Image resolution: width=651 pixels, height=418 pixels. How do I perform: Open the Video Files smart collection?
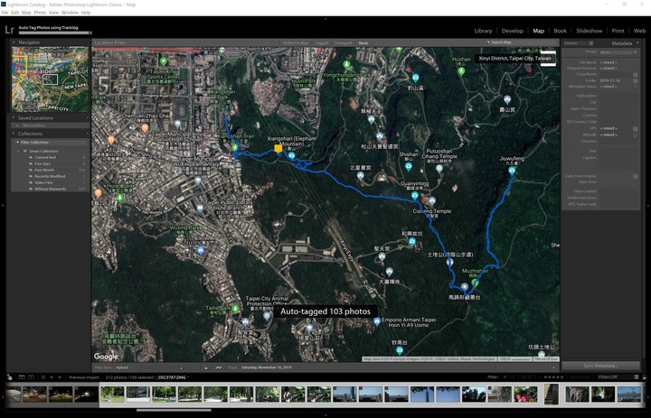[43, 182]
